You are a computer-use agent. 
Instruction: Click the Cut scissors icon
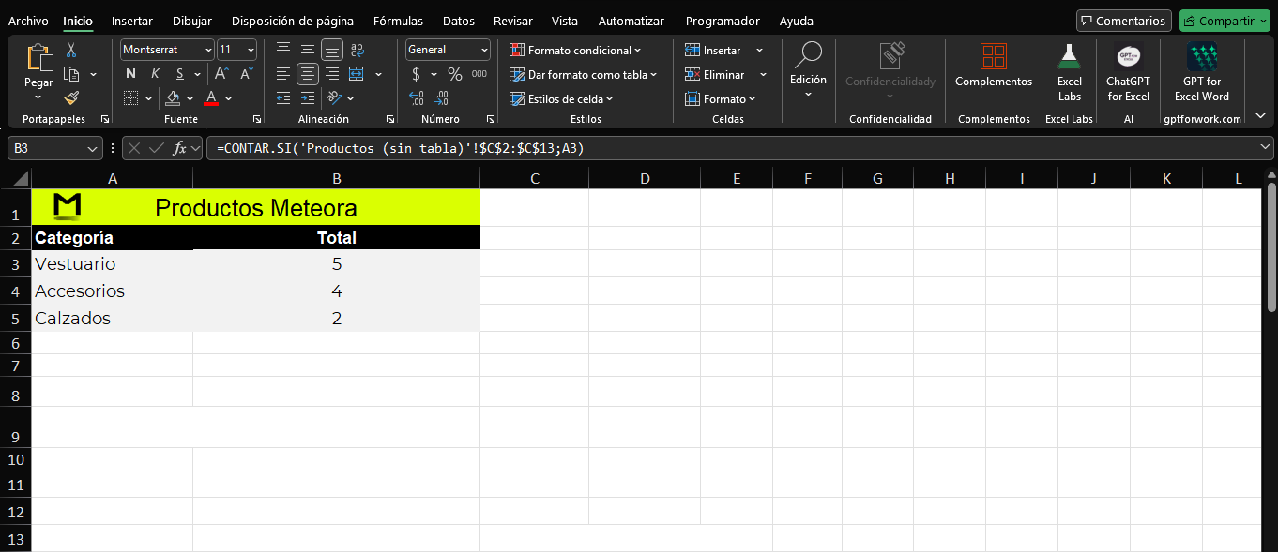click(x=71, y=51)
